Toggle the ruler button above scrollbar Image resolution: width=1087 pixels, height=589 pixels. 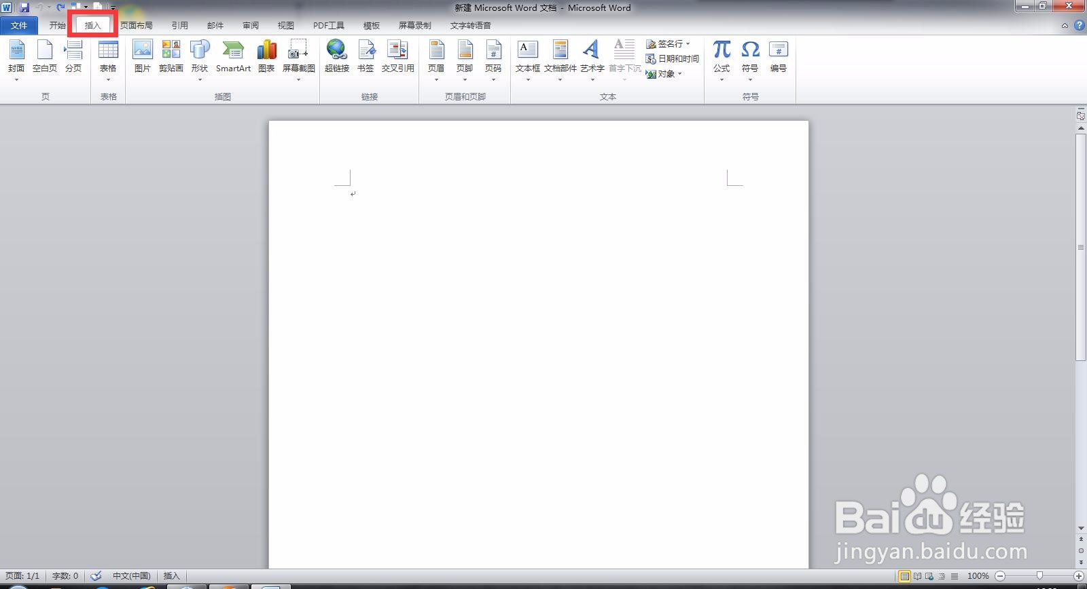click(1081, 116)
